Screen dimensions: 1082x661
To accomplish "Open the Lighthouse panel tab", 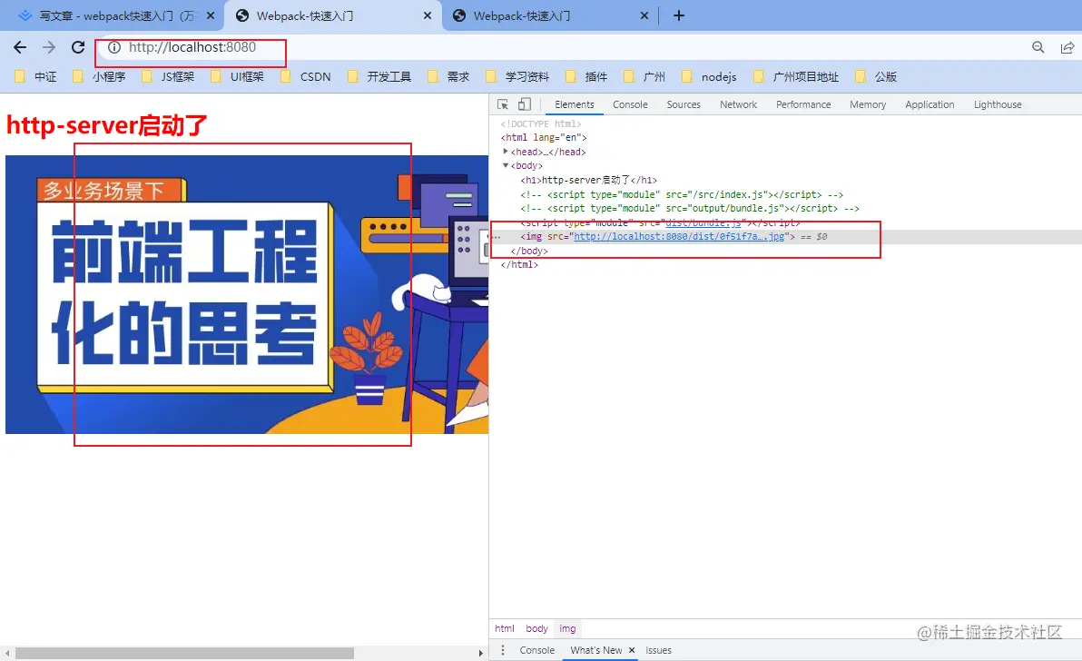I will (997, 104).
